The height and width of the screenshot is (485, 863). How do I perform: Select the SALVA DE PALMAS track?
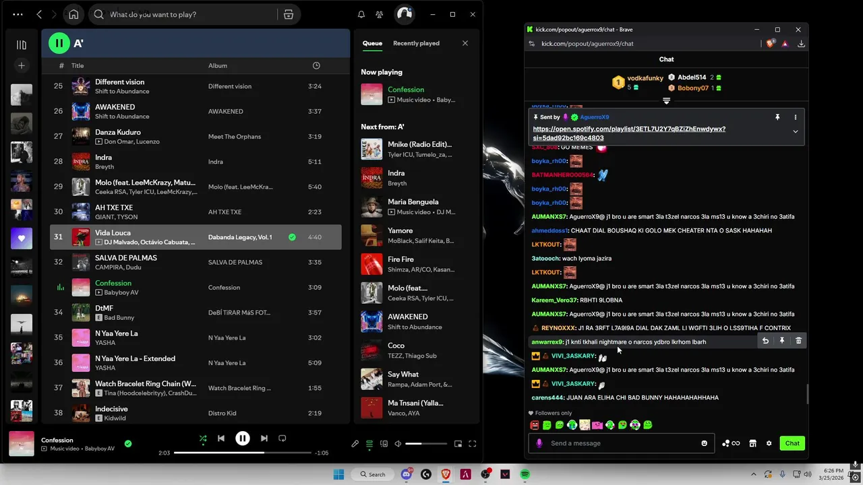(196, 262)
